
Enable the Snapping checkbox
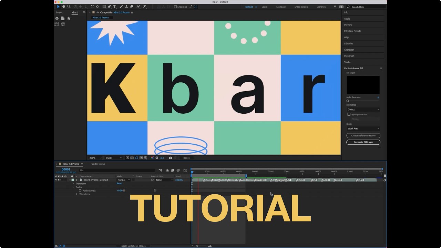176,7
